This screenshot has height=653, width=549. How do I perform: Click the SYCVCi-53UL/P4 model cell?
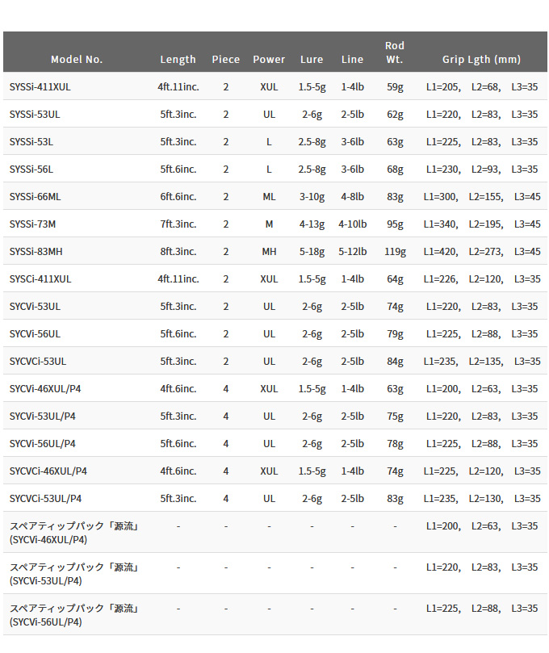45,499
